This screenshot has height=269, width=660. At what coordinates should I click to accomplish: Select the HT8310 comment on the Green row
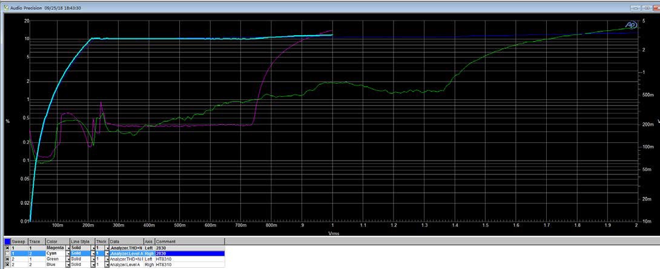[x=165, y=259]
